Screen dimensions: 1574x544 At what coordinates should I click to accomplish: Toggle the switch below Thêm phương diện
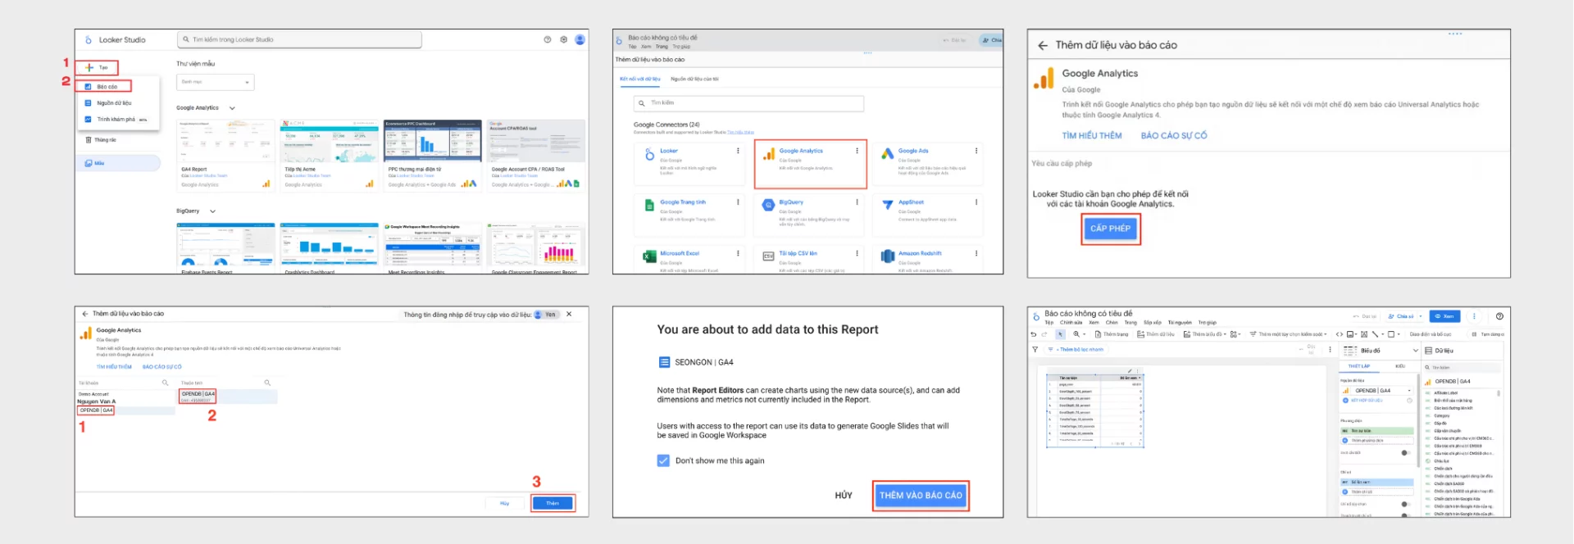click(1404, 453)
